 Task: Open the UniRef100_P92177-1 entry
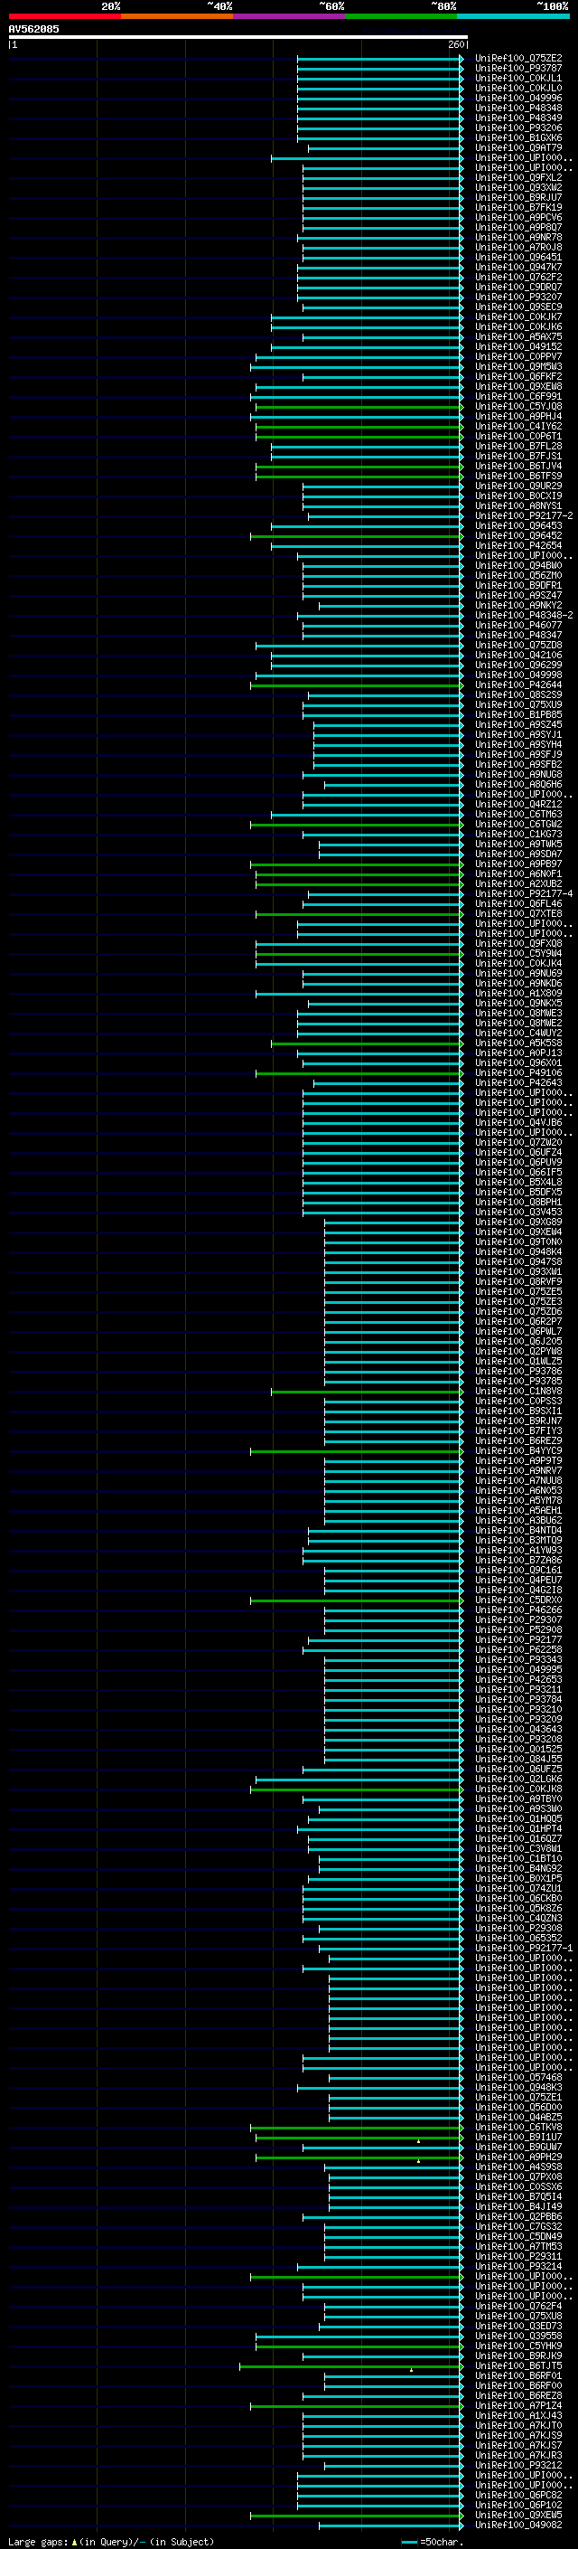(x=524, y=1949)
